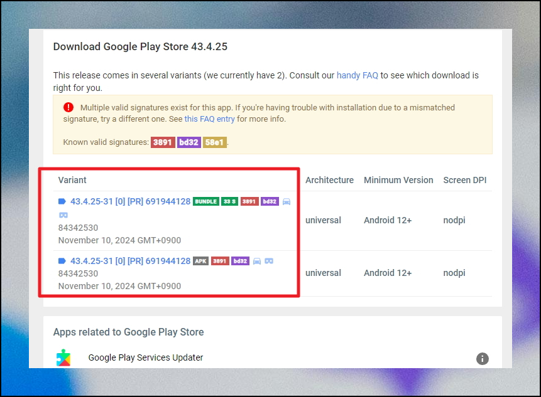Click the Google Play Services Updater app icon
This screenshot has height=397, width=541.
[63, 357]
